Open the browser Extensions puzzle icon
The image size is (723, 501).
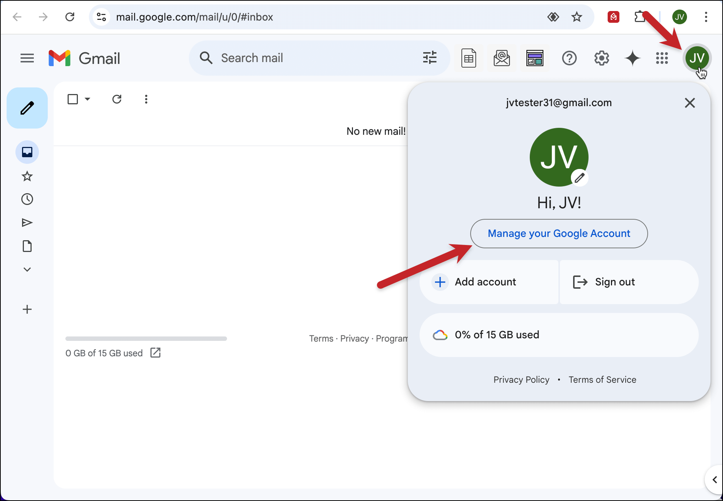(x=640, y=17)
